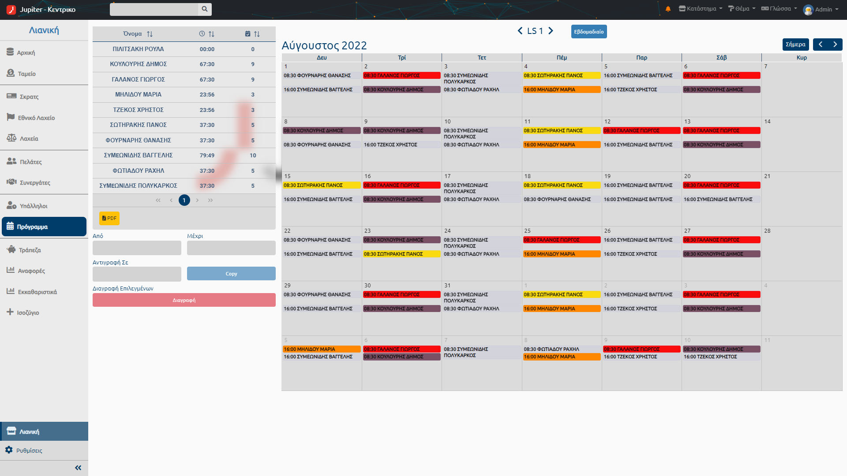Screen dimensions: 847x476
Task: Switch to Εβδομαδιαίο weekly view
Action: tap(589, 32)
